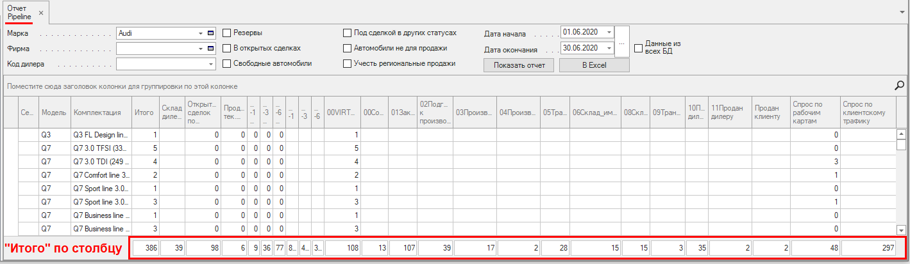This screenshot has height=264, width=910.
Task: Check the В открытых сделках option
Action: point(226,48)
